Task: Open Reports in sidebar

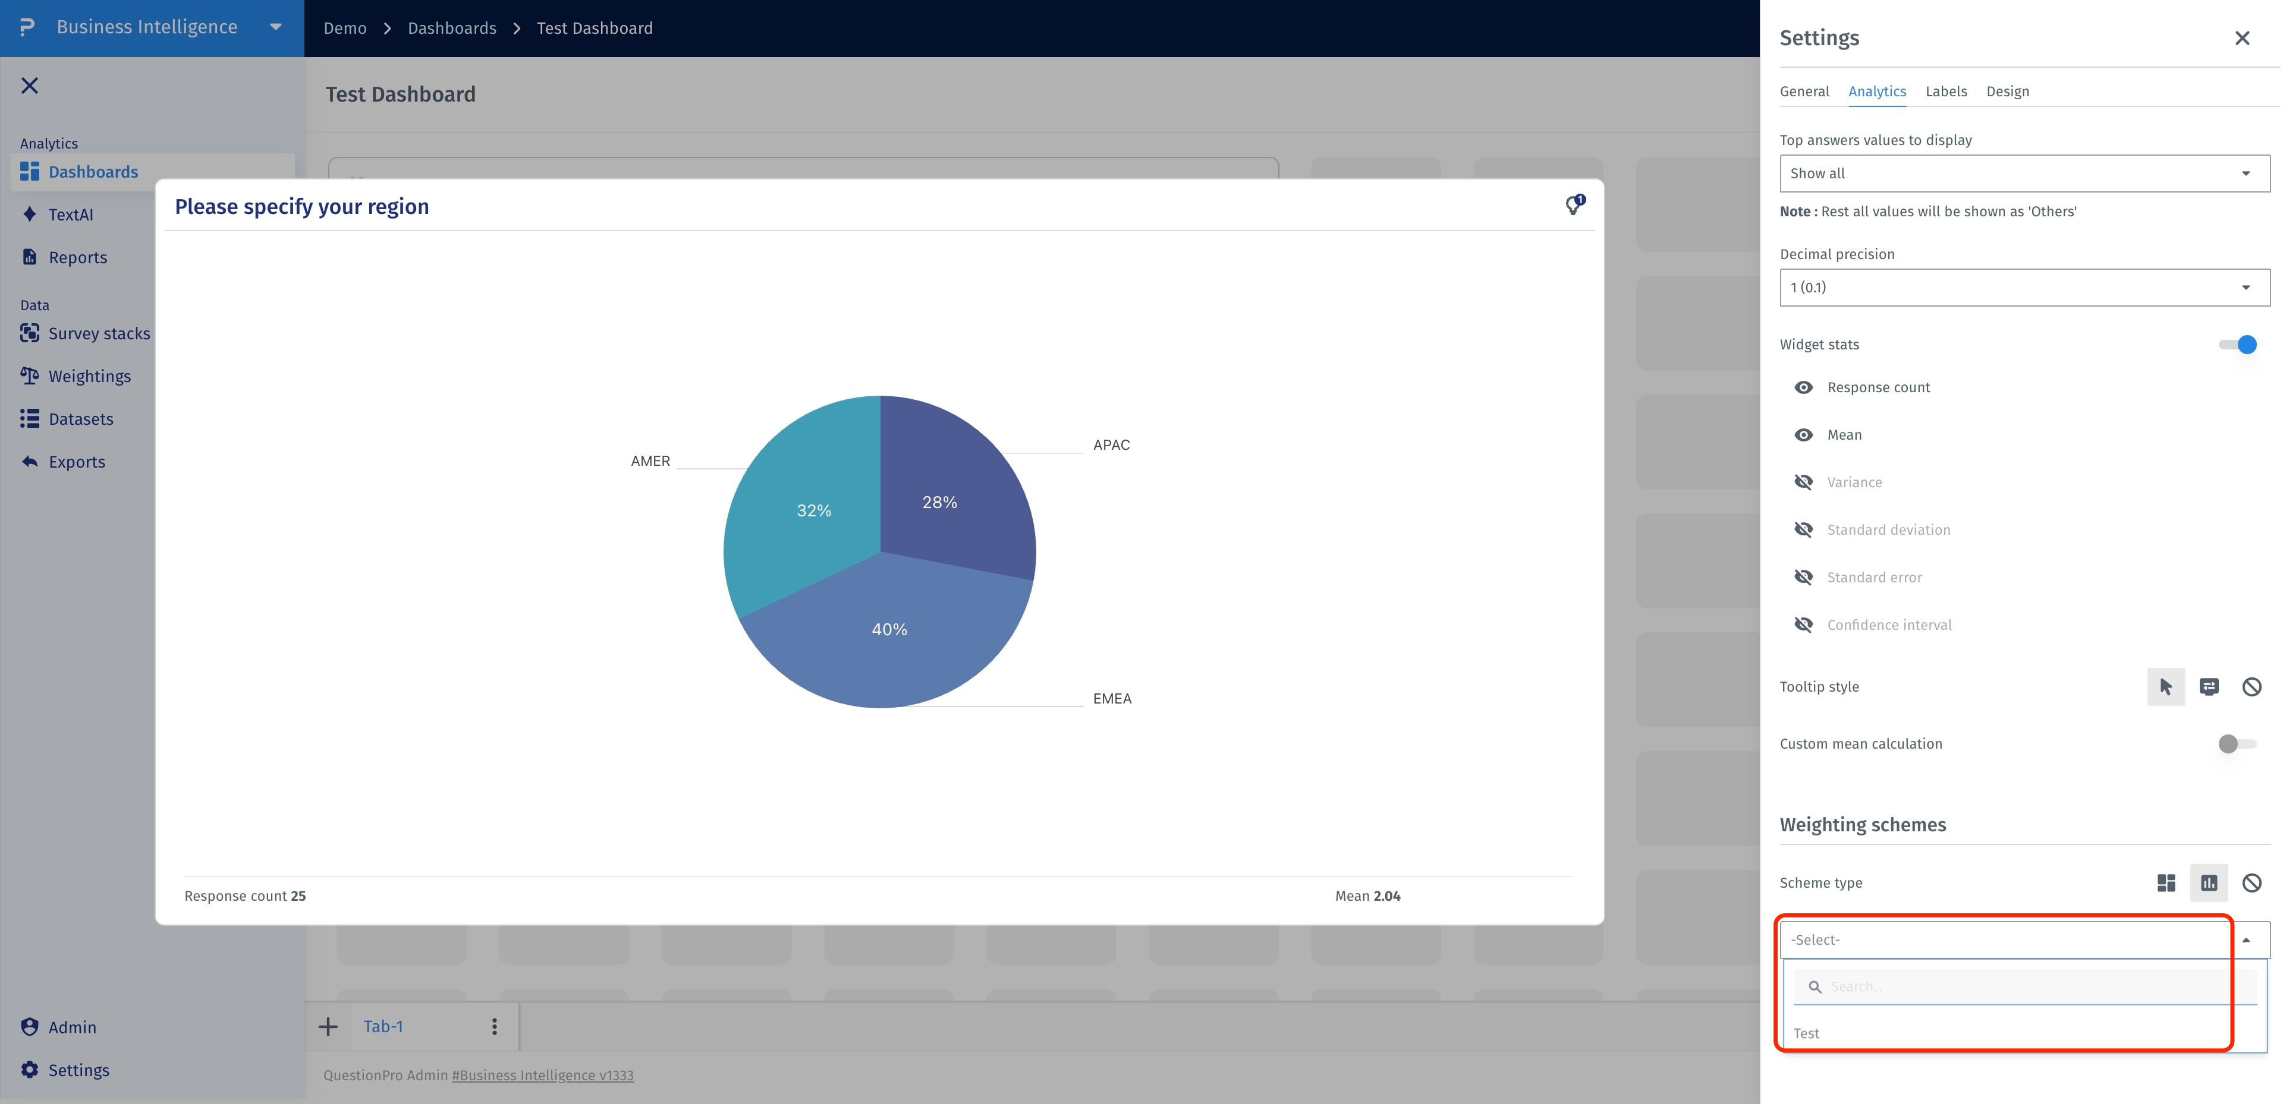Action: tap(77, 257)
